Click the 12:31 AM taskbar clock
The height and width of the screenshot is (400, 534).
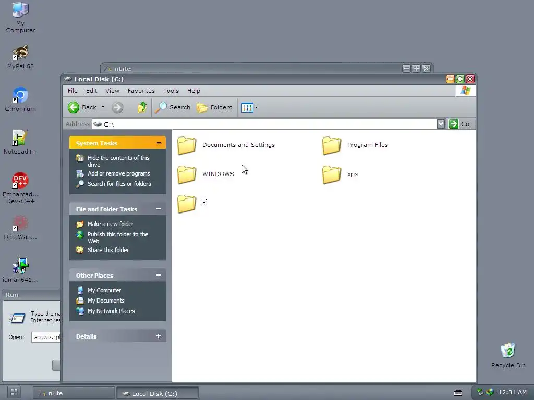pos(512,392)
